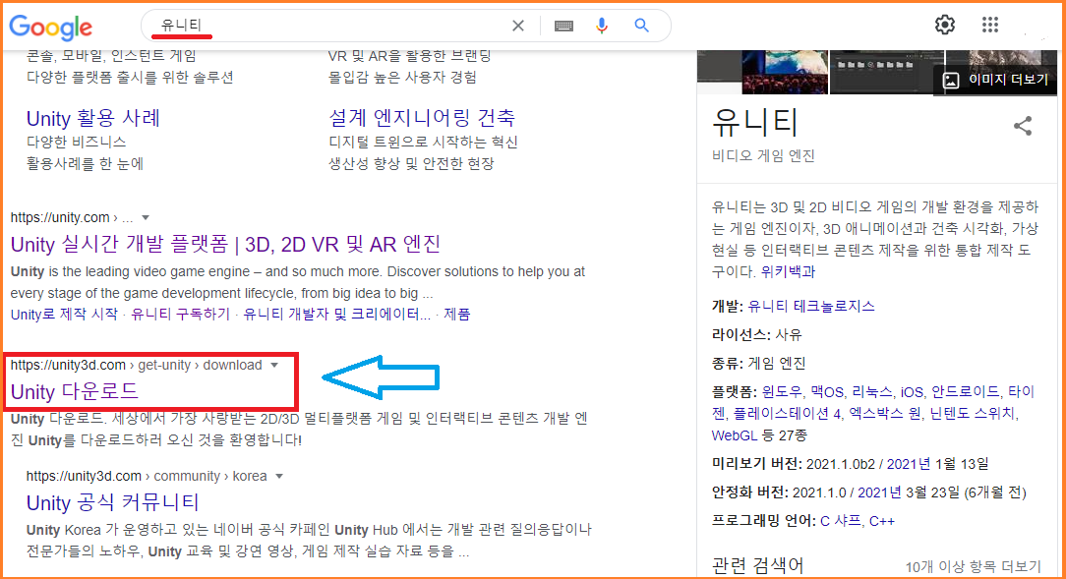Viewport: 1066px width, 579px height.
Task: Click the 종류: 게임 엔진 entry
Action: (759, 363)
